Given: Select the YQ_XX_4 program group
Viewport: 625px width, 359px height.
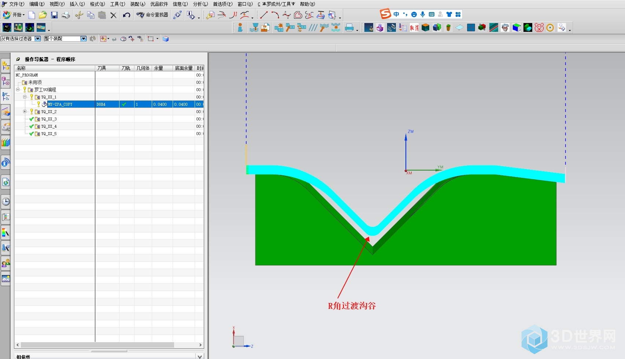Looking at the screenshot, I should (49, 126).
